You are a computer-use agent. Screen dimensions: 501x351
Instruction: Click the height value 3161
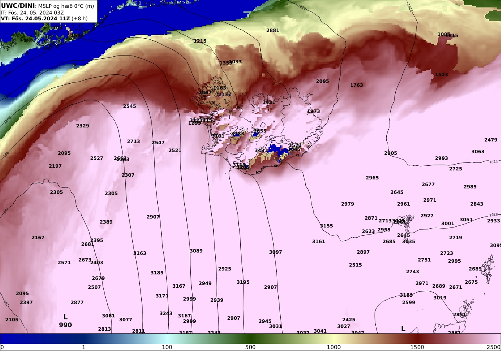pos(319,242)
